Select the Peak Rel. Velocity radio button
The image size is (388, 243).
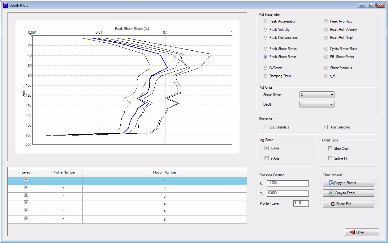pyautogui.click(x=326, y=30)
